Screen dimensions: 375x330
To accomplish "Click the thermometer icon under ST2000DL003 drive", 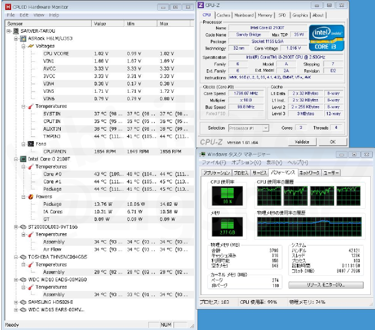I will click(x=31, y=234).
